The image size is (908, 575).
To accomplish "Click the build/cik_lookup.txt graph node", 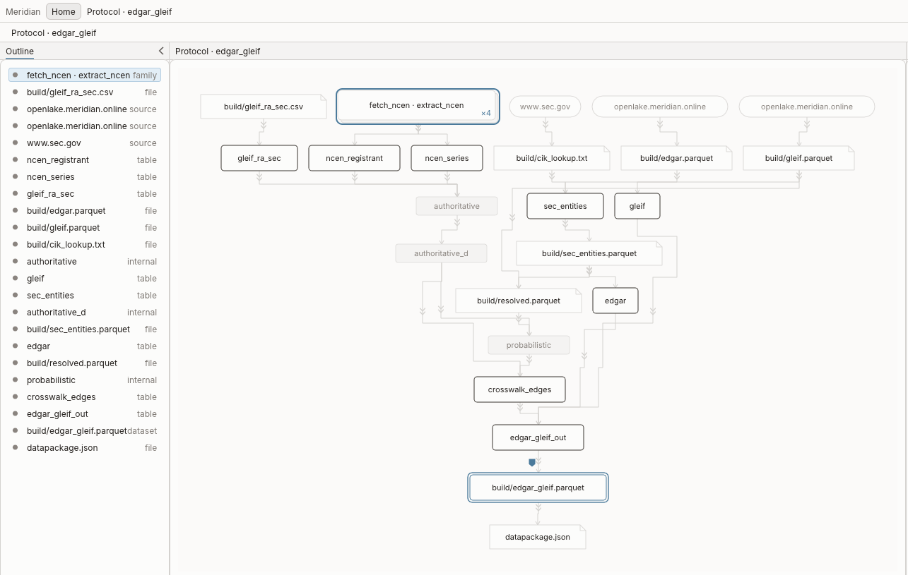I will coord(552,158).
